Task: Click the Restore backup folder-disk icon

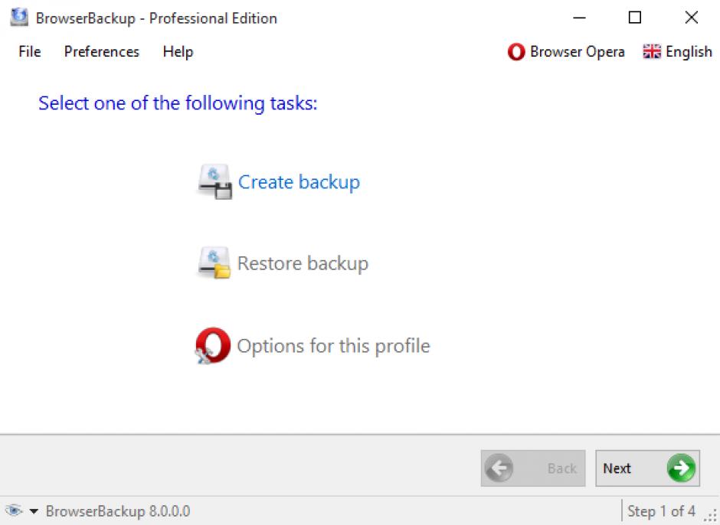Action: point(214,262)
